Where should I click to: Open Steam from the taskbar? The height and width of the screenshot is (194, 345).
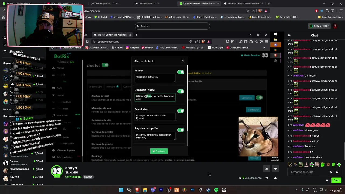(x=208, y=190)
